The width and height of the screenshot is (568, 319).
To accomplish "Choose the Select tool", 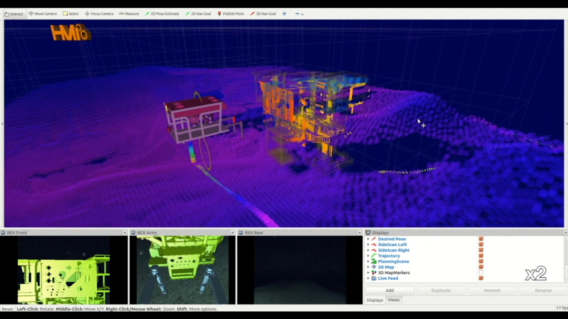I will point(71,14).
